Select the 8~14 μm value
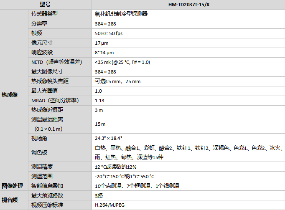 [x=104, y=53]
